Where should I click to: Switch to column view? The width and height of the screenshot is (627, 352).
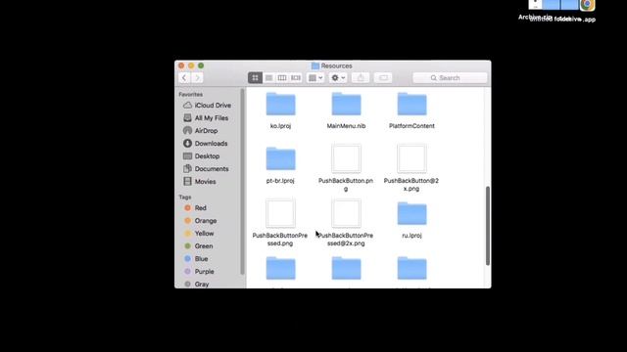click(x=282, y=78)
